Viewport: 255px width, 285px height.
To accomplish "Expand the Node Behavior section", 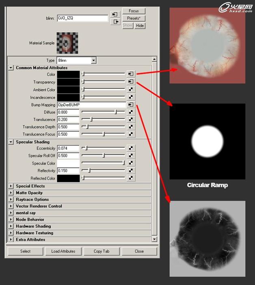I will (11, 220).
